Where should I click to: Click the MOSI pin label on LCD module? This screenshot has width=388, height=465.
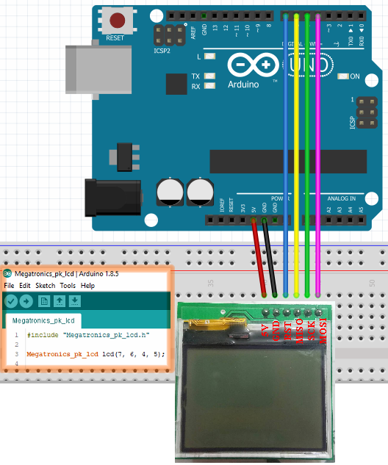[x=323, y=331]
